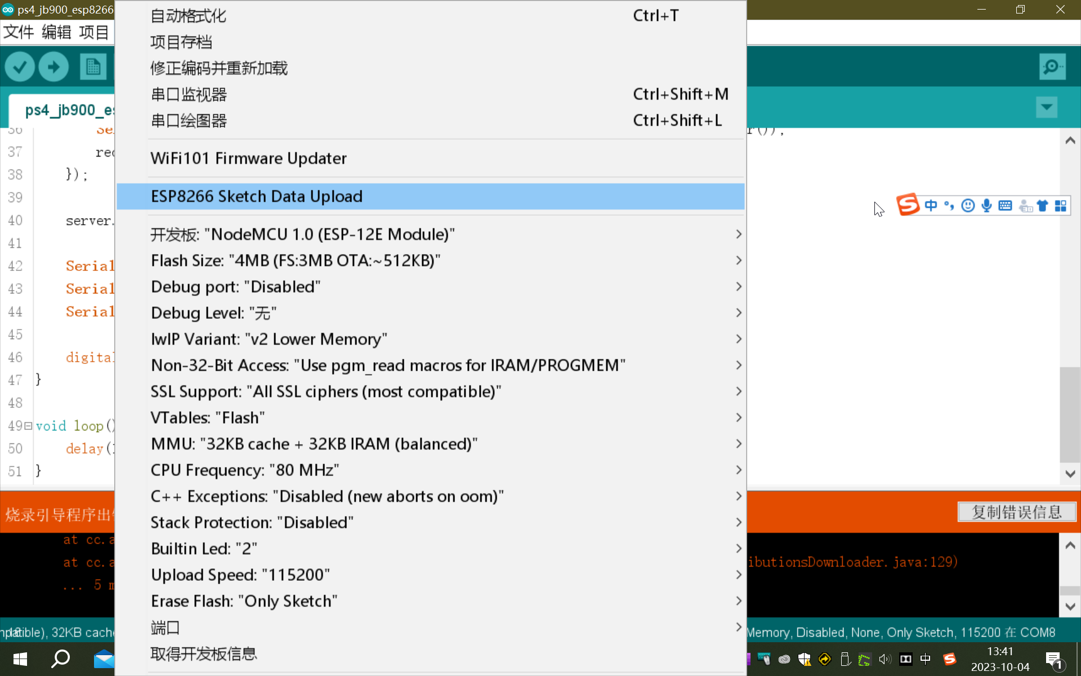
Task: Click the code editor scrollbar down arrow
Action: click(1070, 474)
